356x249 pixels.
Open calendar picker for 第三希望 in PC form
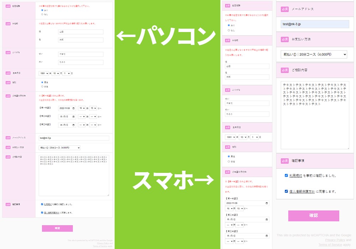pos(74,125)
